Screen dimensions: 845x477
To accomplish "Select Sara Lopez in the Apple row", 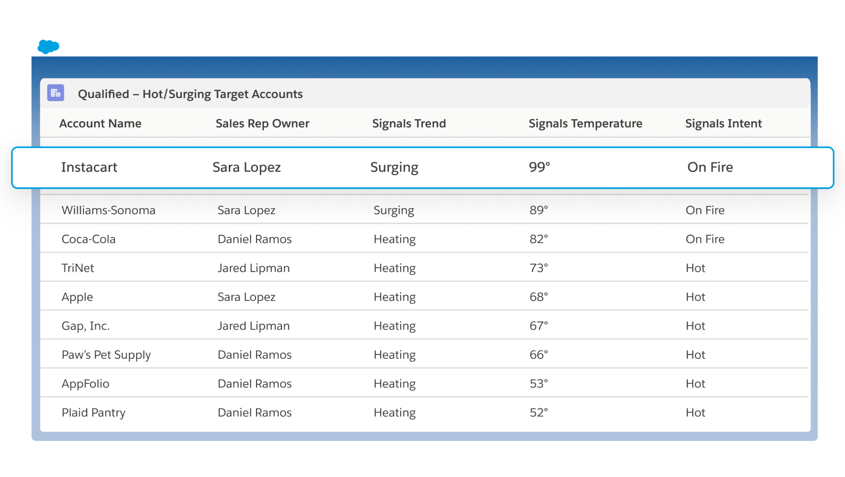I will (246, 297).
